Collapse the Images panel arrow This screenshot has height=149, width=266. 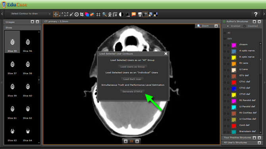(x=37, y=22)
